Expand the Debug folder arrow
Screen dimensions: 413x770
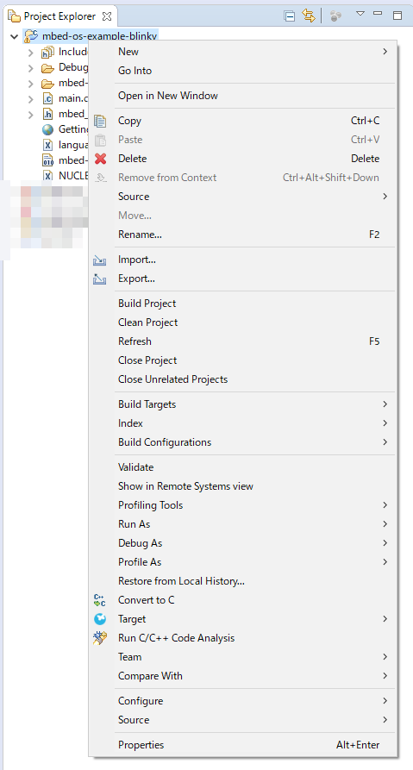pos(31,67)
